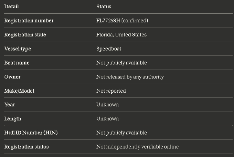Screen dimensions: 234x157
Task: Select the "Length" row label
Action: point(12,119)
